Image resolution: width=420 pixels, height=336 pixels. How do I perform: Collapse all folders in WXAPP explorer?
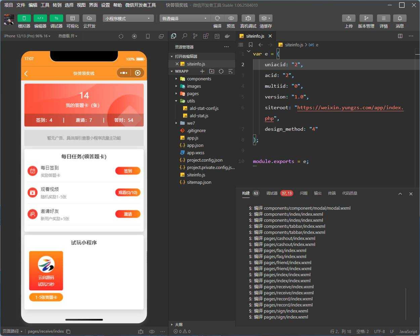tap(230, 71)
